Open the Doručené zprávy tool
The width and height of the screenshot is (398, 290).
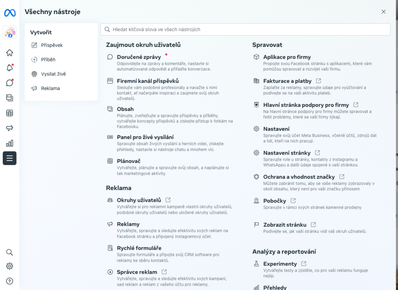139,57
